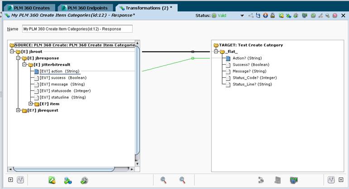
Task: Click the black mapping line connector square
Action: (193, 52)
